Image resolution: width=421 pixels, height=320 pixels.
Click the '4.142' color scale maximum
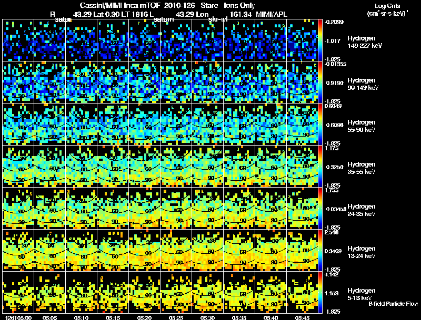click(x=332, y=274)
